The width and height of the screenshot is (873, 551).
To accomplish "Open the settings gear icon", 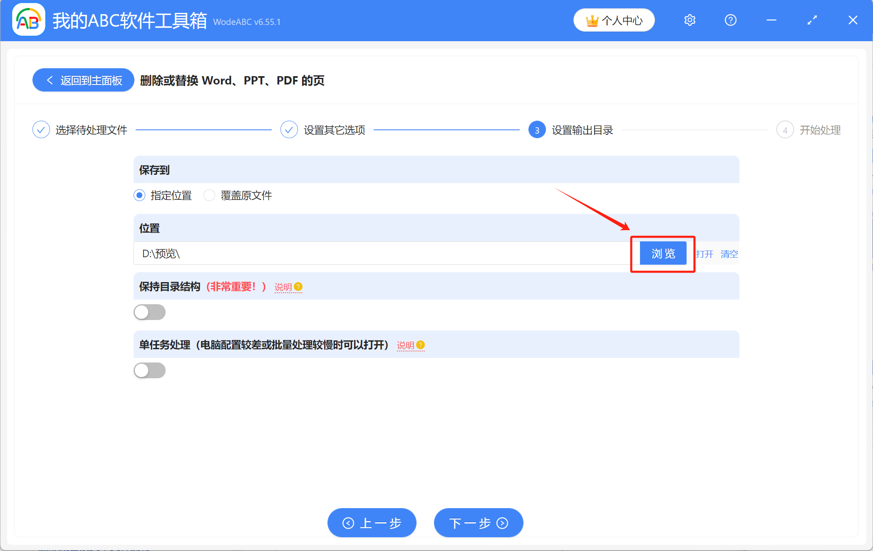I will [689, 20].
